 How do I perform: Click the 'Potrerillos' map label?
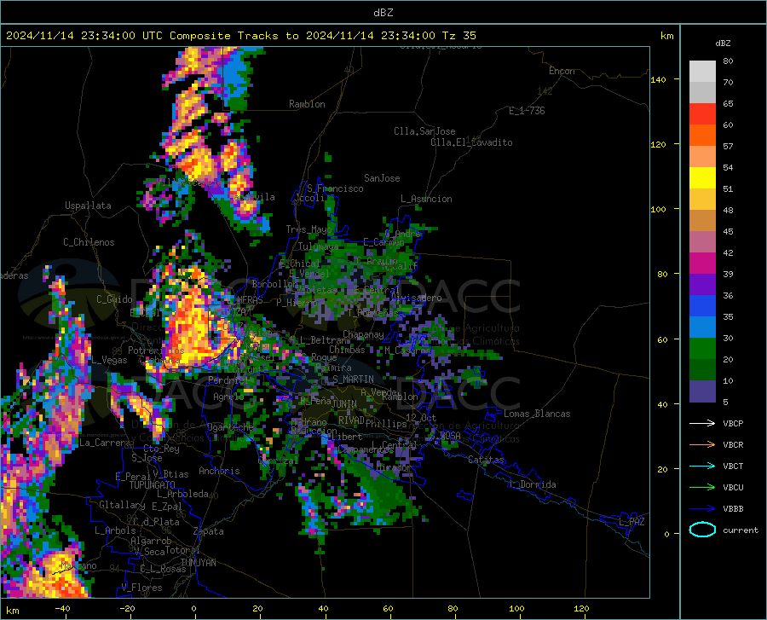[x=156, y=351]
